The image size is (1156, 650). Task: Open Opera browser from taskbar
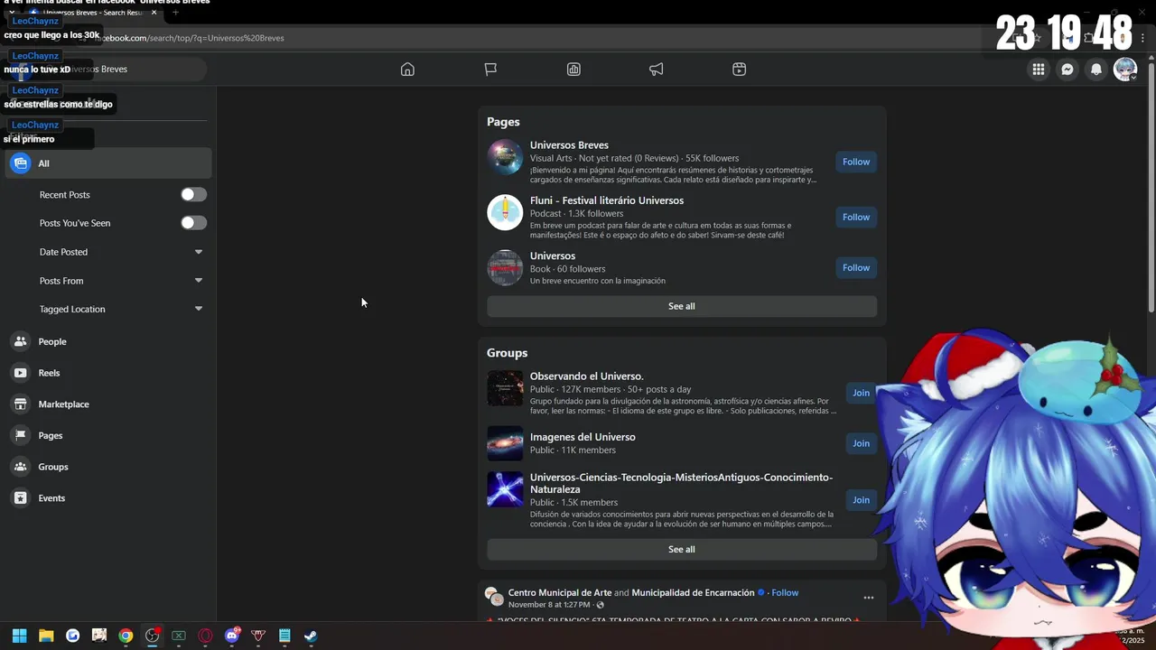tap(206, 636)
